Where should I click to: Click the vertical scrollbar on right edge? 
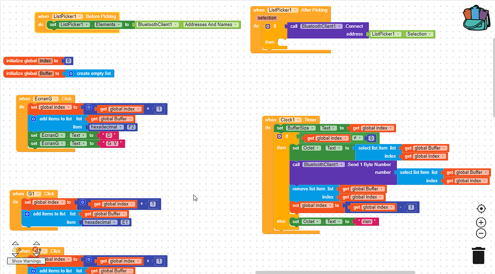pyautogui.click(x=494, y=77)
